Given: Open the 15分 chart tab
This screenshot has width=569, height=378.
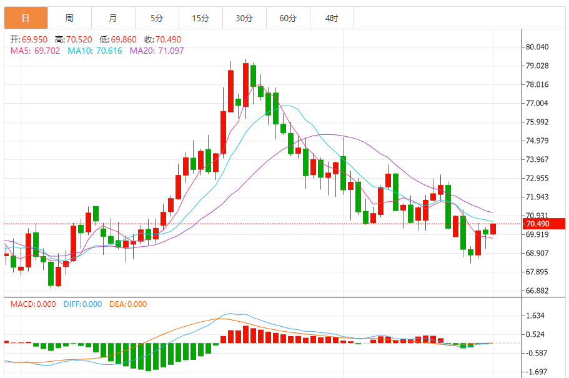Looking at the screenshot, I should [200, 17].
